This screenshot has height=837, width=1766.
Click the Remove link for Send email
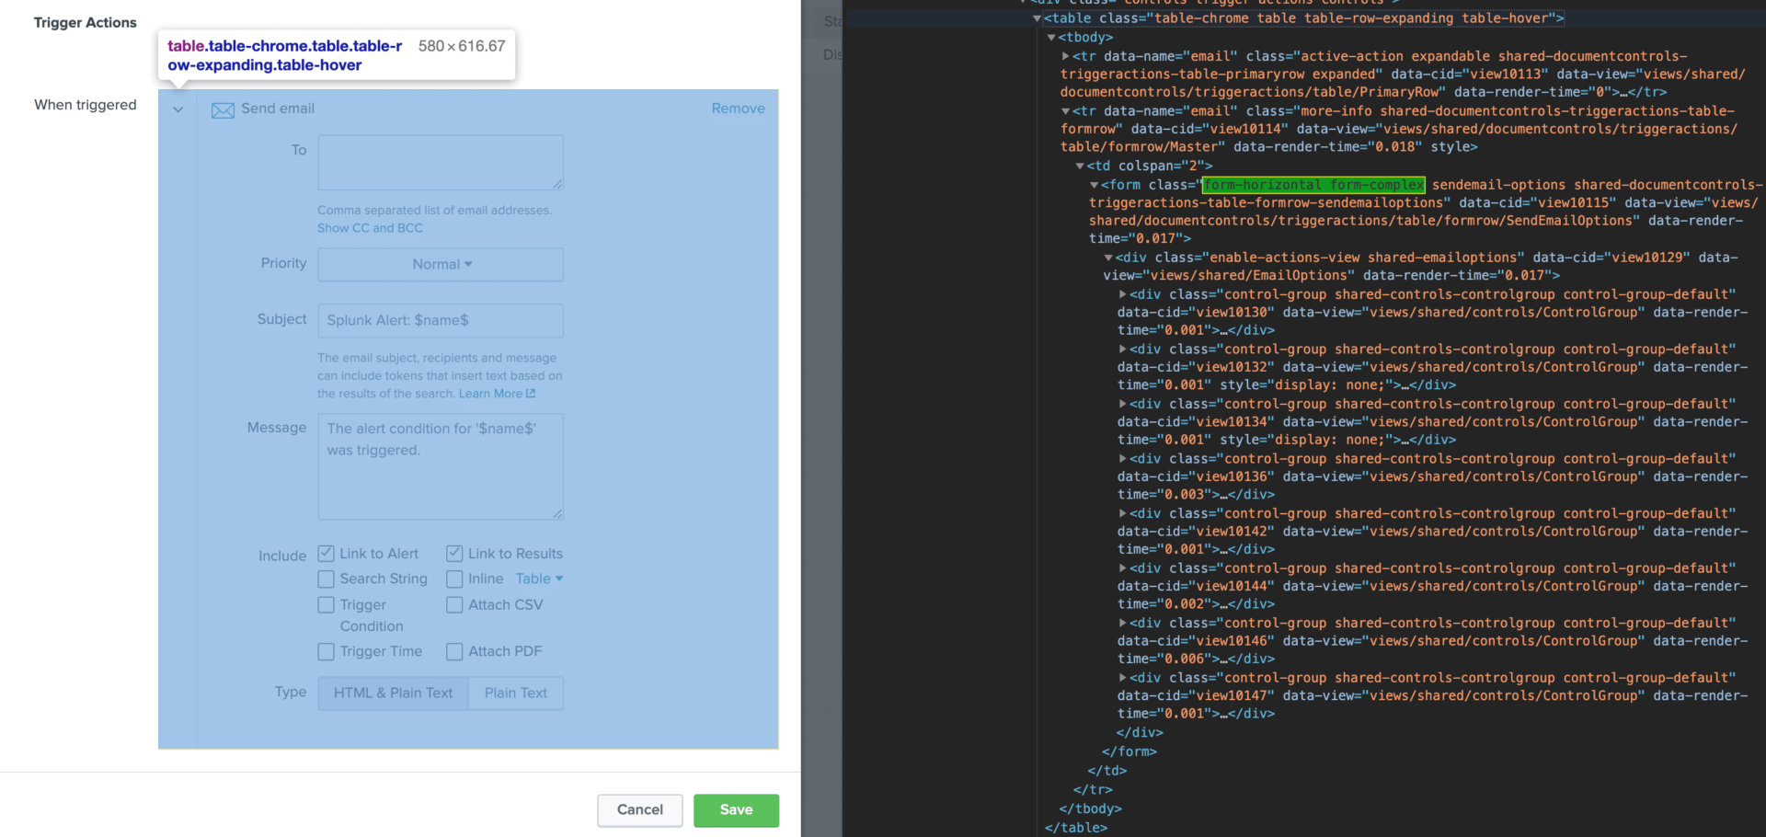(739, 108)
